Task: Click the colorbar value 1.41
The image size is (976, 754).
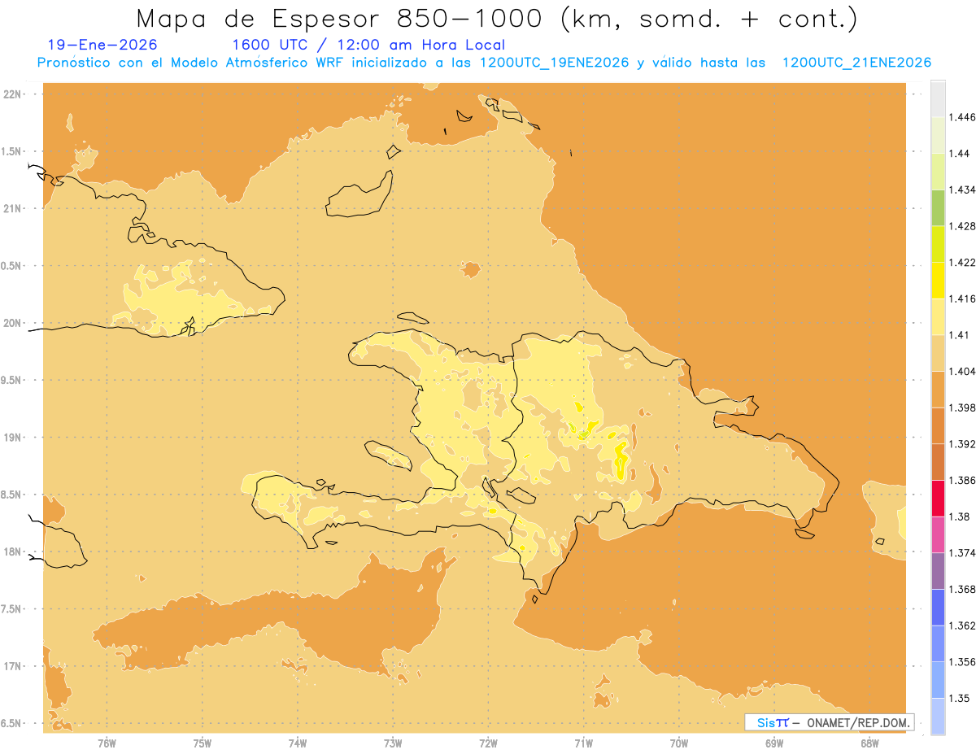Action: 960,335
